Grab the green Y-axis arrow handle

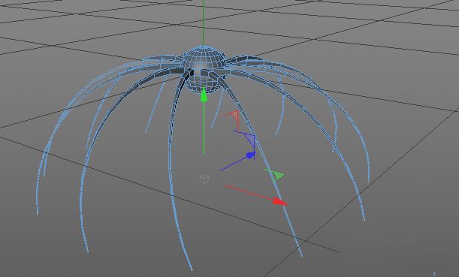pyautogui.click(x=204, y=95)
